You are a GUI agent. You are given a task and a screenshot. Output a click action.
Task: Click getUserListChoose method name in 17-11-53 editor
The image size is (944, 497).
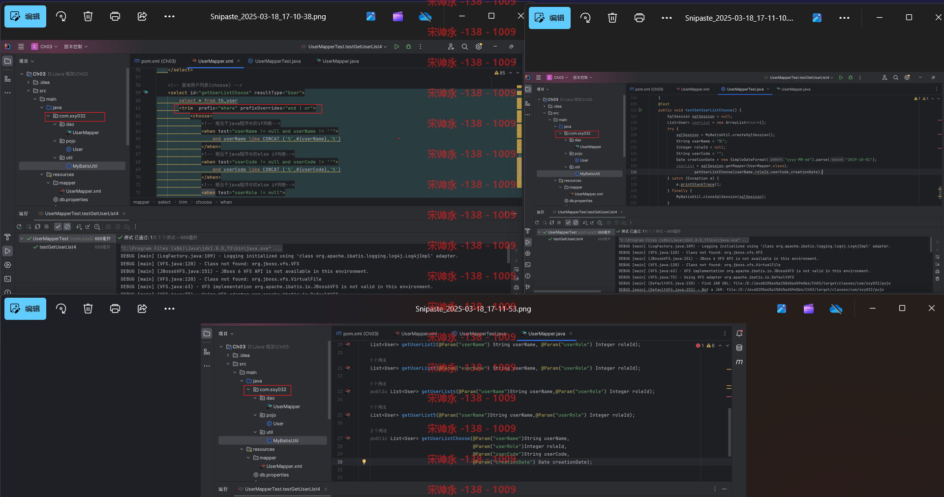click(446, 438)
